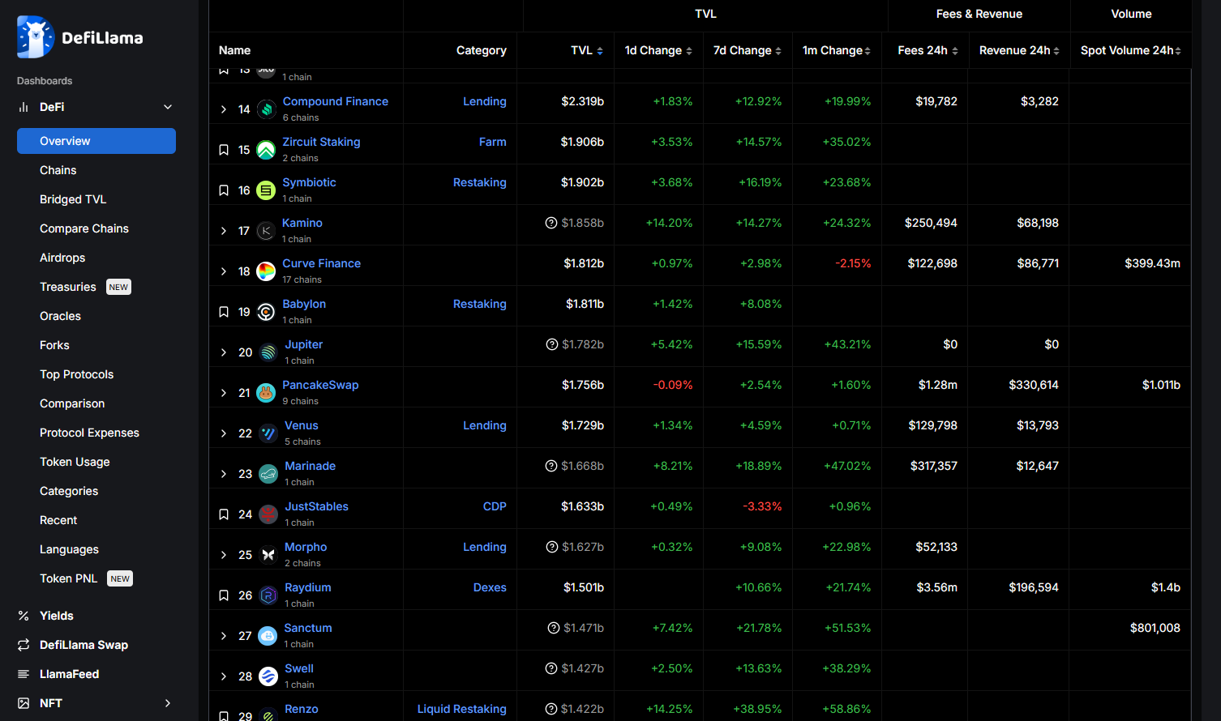The height and width of the screenshot is (721, 1221).
Task: Click the Raydium protocol logo
Action: pos(268,595)
